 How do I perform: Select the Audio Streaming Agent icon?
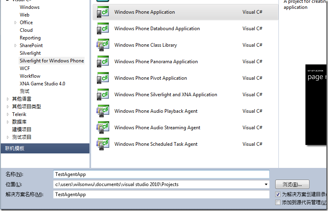pos(103,128)
